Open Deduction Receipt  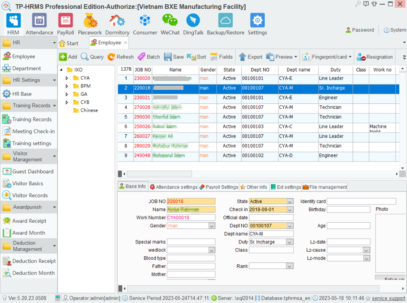[29, 261]
